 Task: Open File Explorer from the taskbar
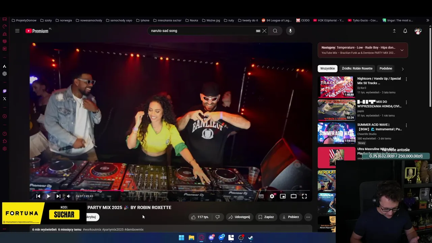pos(191,238)
